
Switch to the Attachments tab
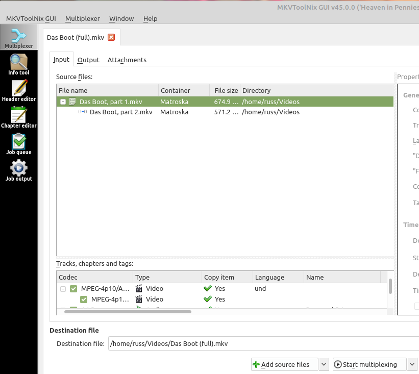pyautogui.click(x=127, y=60)
